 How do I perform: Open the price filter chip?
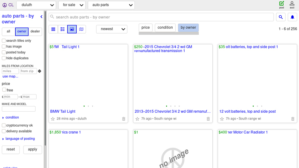[x=145, y=28]
